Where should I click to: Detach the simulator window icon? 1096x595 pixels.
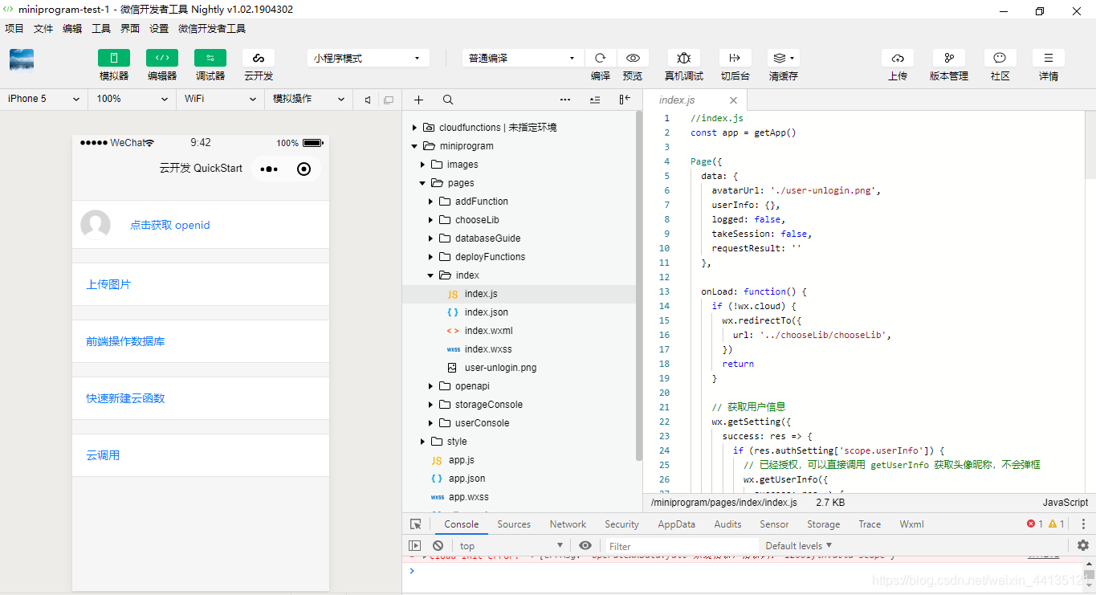pos(389,100)
